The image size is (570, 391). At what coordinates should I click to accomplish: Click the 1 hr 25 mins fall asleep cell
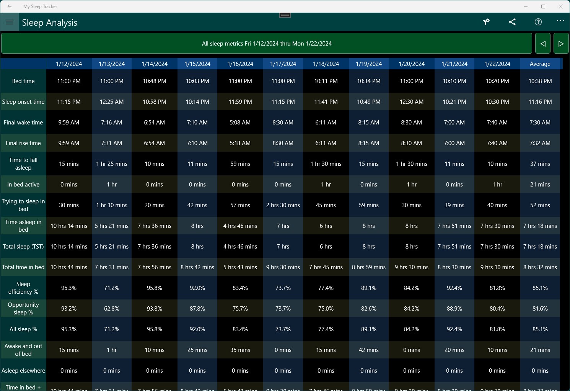click(x=112, y=164)
